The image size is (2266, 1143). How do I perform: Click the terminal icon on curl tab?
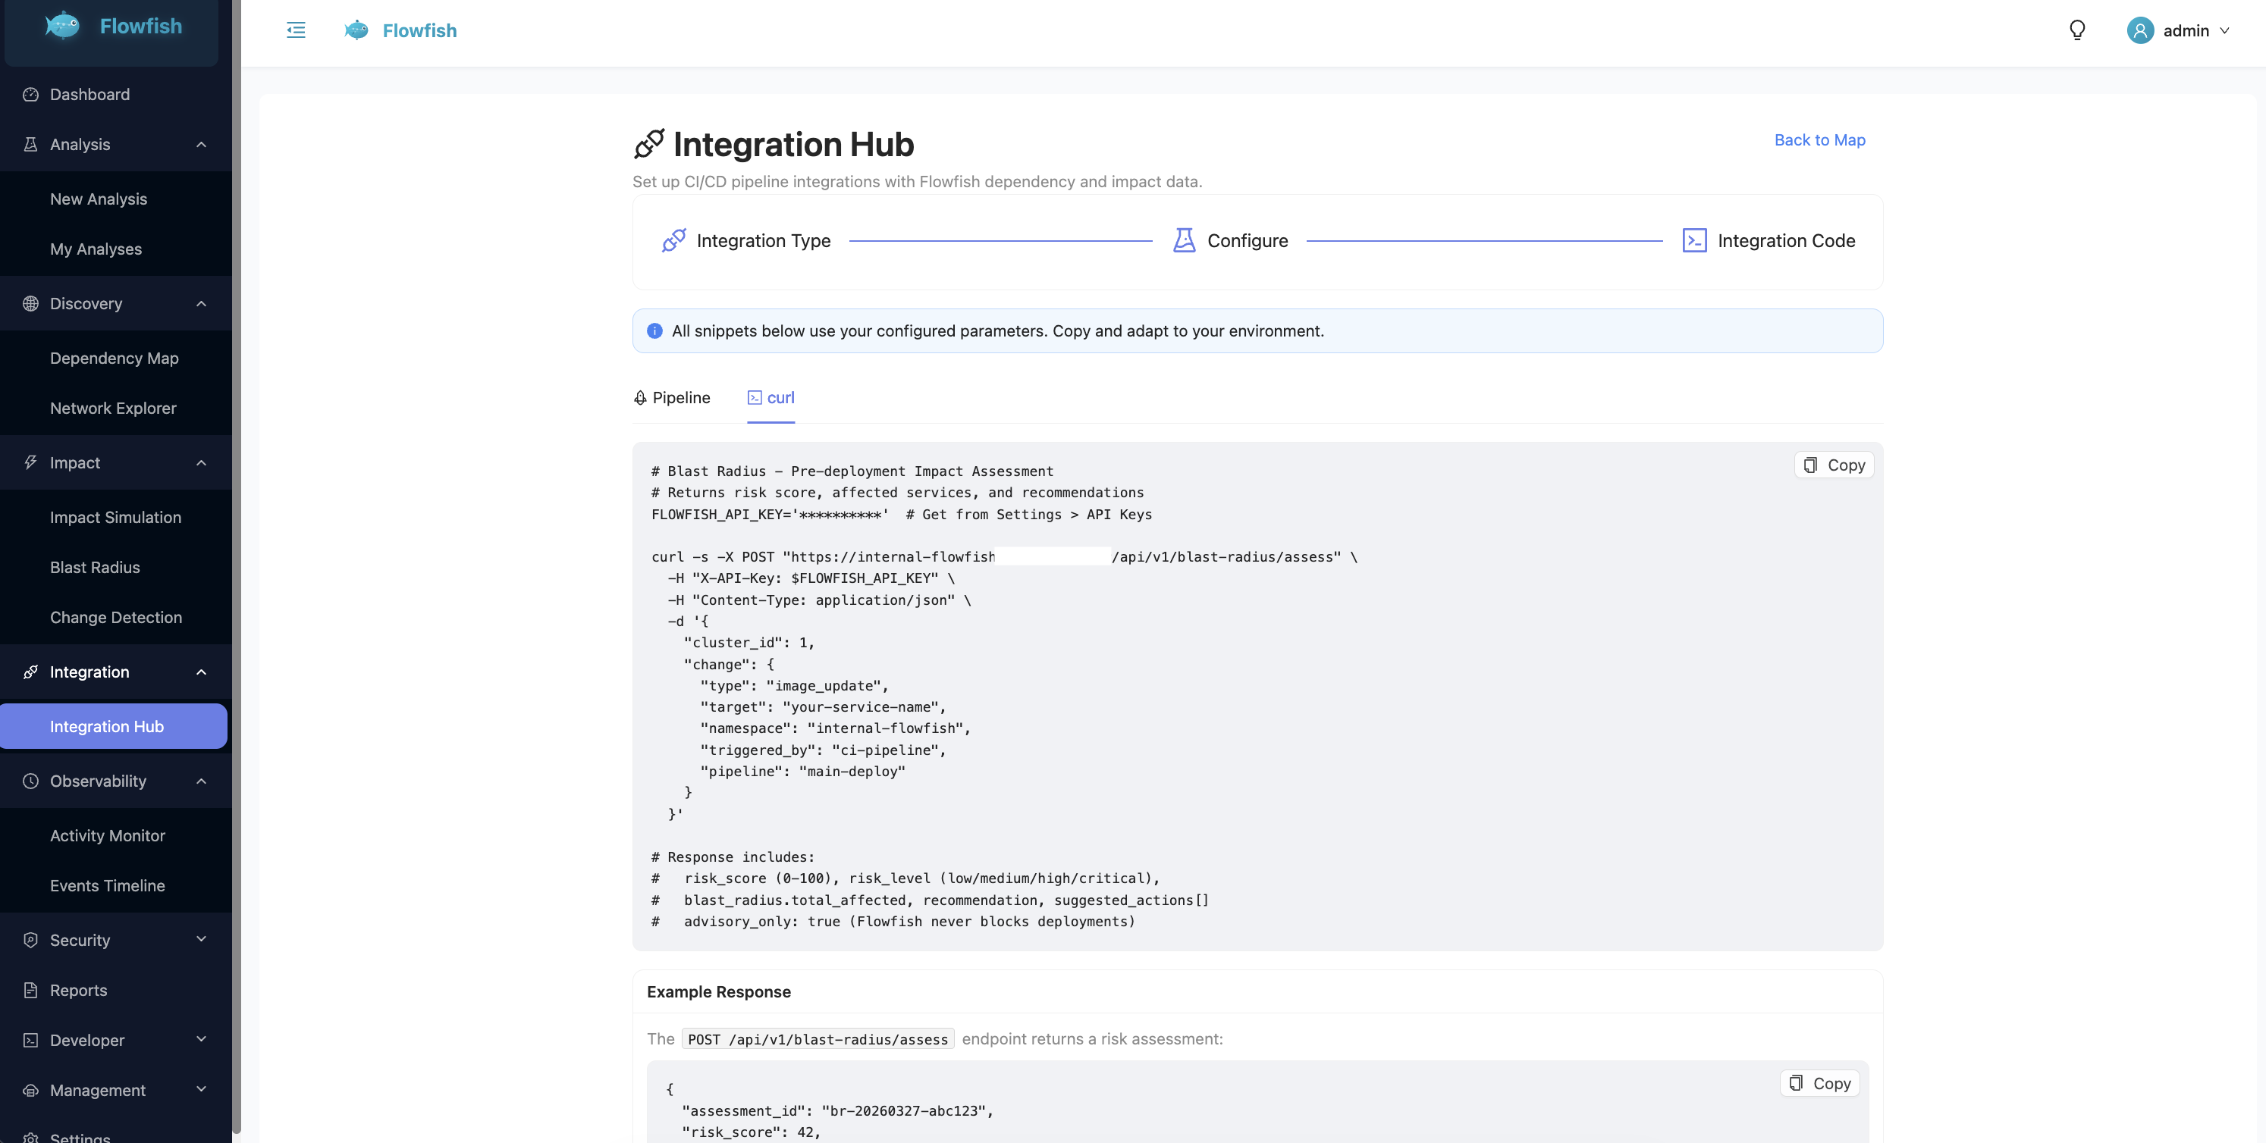coord(755,397)
